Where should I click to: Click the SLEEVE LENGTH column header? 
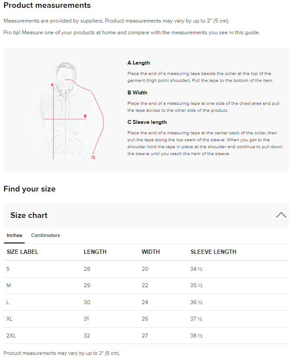tap(213, 252)
